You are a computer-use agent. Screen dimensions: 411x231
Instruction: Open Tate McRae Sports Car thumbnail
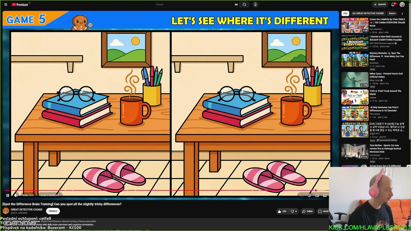pos(355,151)
